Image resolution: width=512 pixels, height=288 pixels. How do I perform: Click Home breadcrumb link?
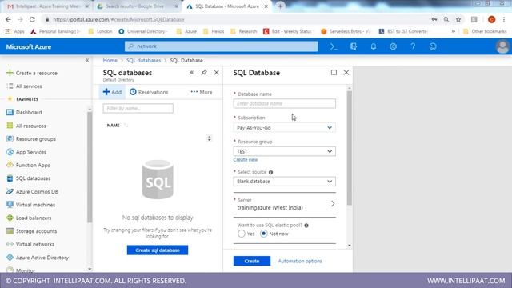(x=110, y=61)
